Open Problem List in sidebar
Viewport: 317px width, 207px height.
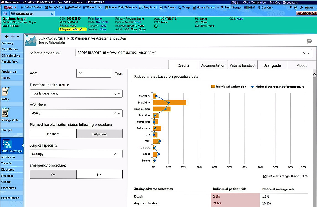[x=12, y=72]
